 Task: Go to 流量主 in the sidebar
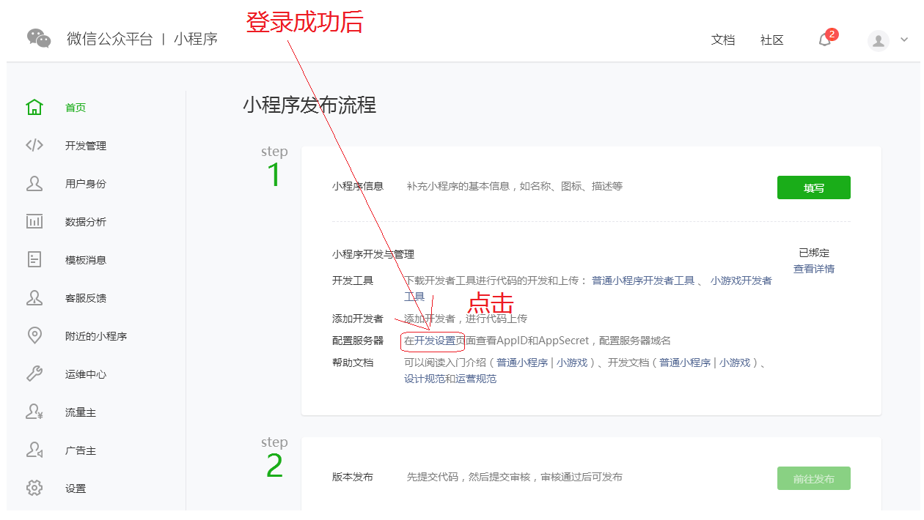(x=81, y=412)
